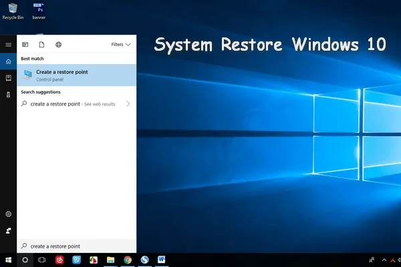Click the Cortana circle on the taskbar
The height and width of the screenshot is (267, 401).
point(25,259)
